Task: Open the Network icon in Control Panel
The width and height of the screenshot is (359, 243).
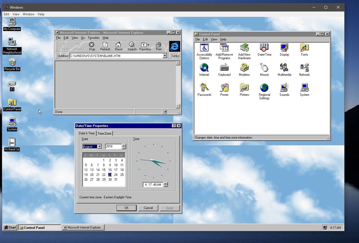Action: [304, 70]
